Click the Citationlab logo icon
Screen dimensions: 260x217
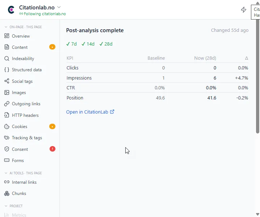click(x=11, y=10)
